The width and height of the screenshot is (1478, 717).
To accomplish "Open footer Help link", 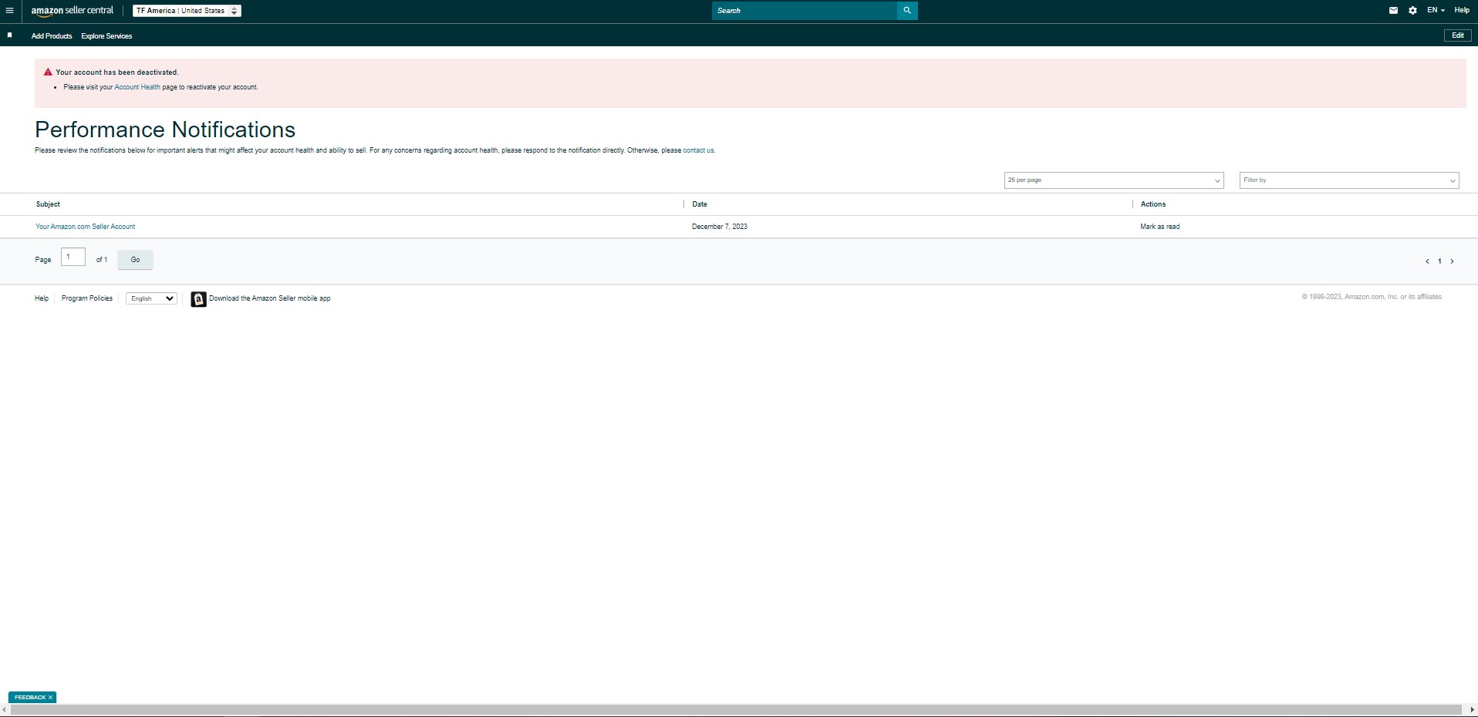I will 42,298.
